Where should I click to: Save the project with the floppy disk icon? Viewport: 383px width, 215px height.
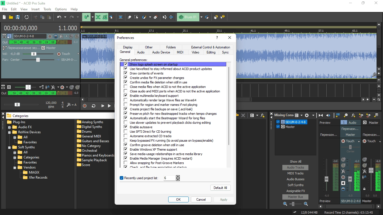[18, 17]
